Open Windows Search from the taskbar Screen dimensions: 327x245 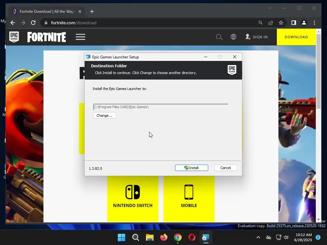135,237
